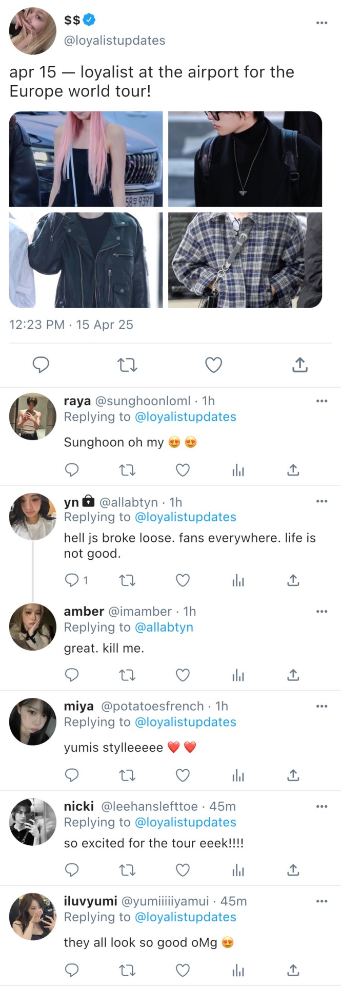341x986 pixels.
Task: Reply to the main loyalistupdates tweet
Action: pyautogui.click(x=41, y=365)
